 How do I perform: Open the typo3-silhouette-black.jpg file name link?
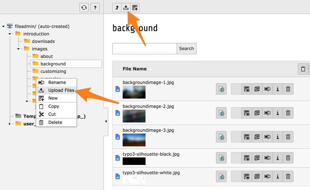[151, 154]
